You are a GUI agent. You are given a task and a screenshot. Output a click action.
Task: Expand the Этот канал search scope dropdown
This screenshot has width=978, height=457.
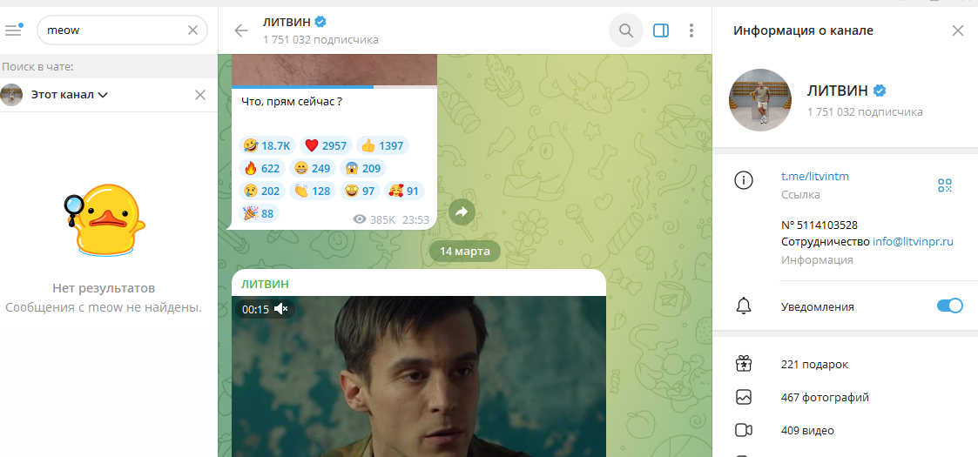click(70, 95)
